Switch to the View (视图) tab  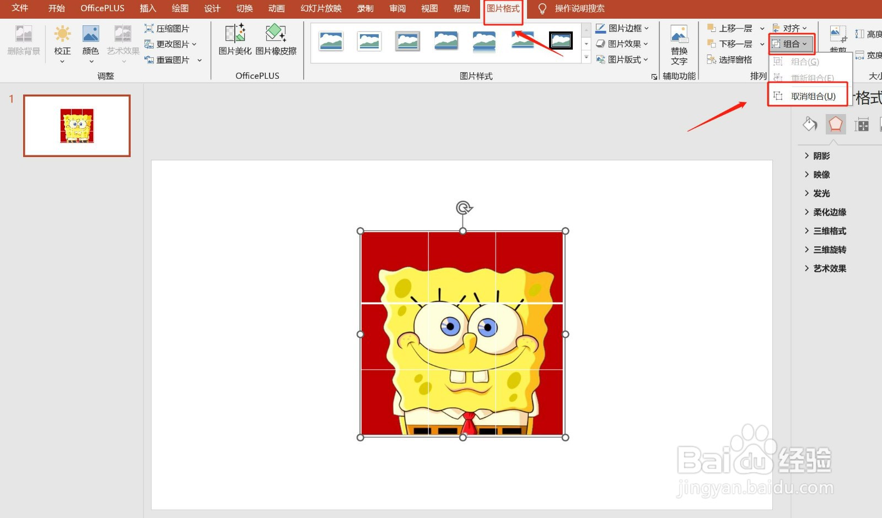pyautogui.click(x=429, y=8)
